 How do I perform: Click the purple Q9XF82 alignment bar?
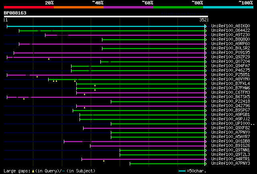click(144, 128)
